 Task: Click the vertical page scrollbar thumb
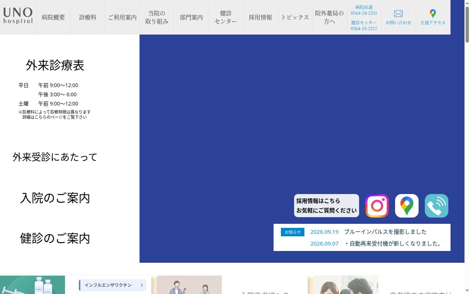467,24
